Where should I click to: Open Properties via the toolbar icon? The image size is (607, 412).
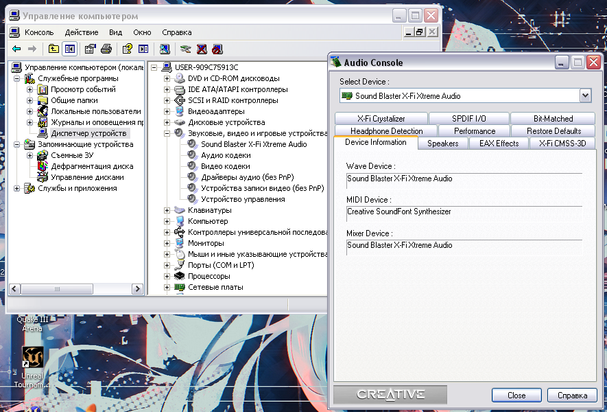(91, 49)
